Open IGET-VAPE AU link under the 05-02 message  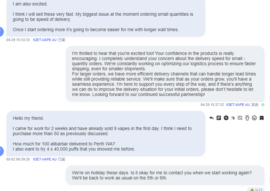pyautogui.click(x=45, y=159)
